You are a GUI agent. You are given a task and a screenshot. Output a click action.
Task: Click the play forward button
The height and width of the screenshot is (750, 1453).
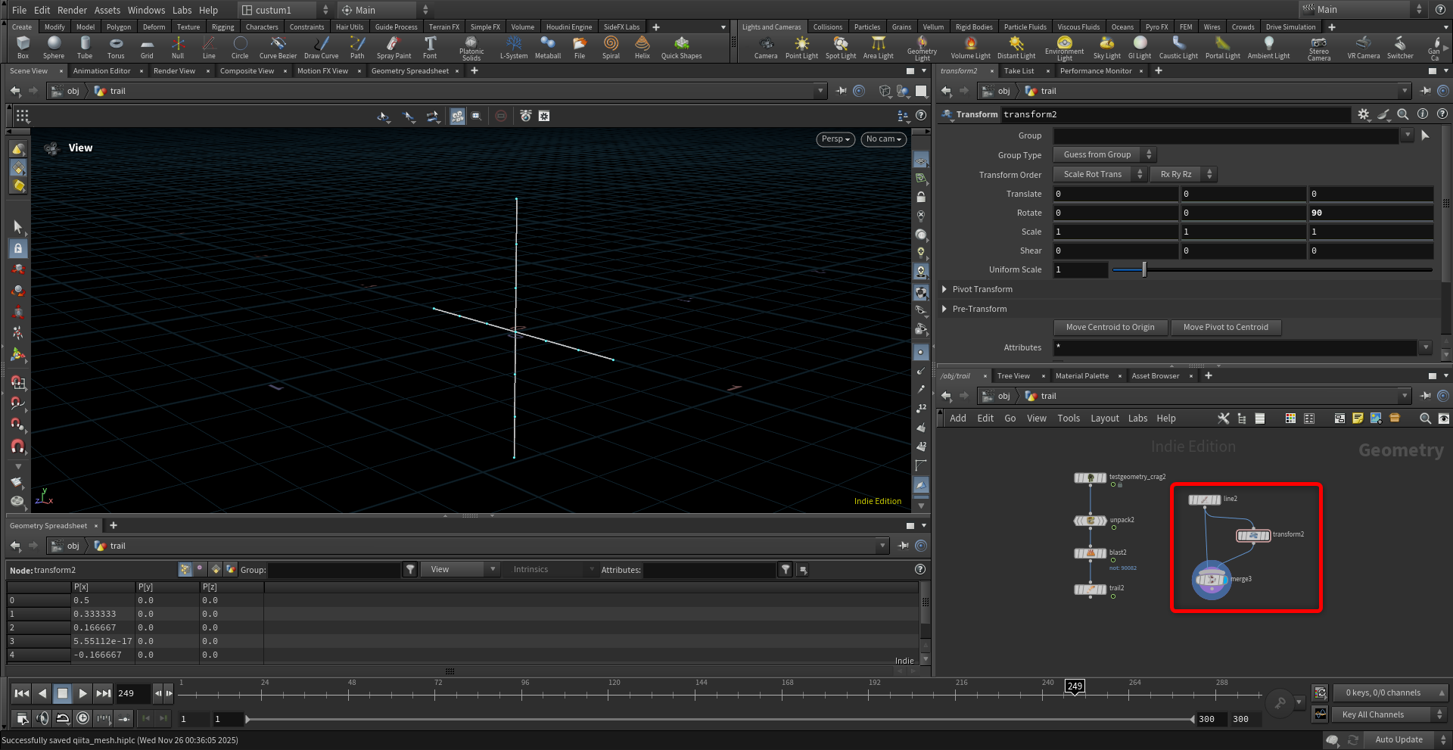pos(83,693)
